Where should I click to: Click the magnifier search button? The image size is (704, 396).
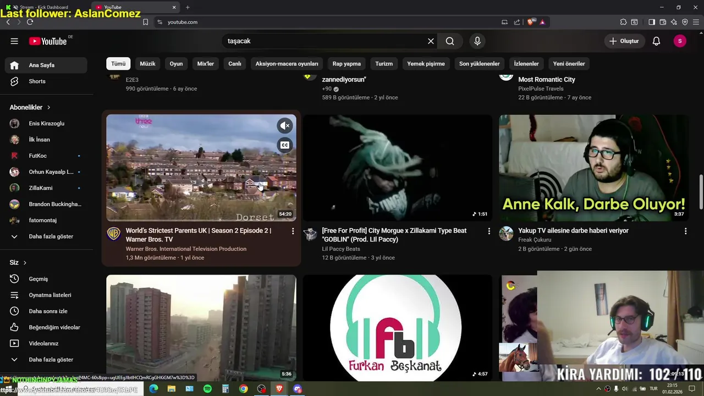point(450,41)
